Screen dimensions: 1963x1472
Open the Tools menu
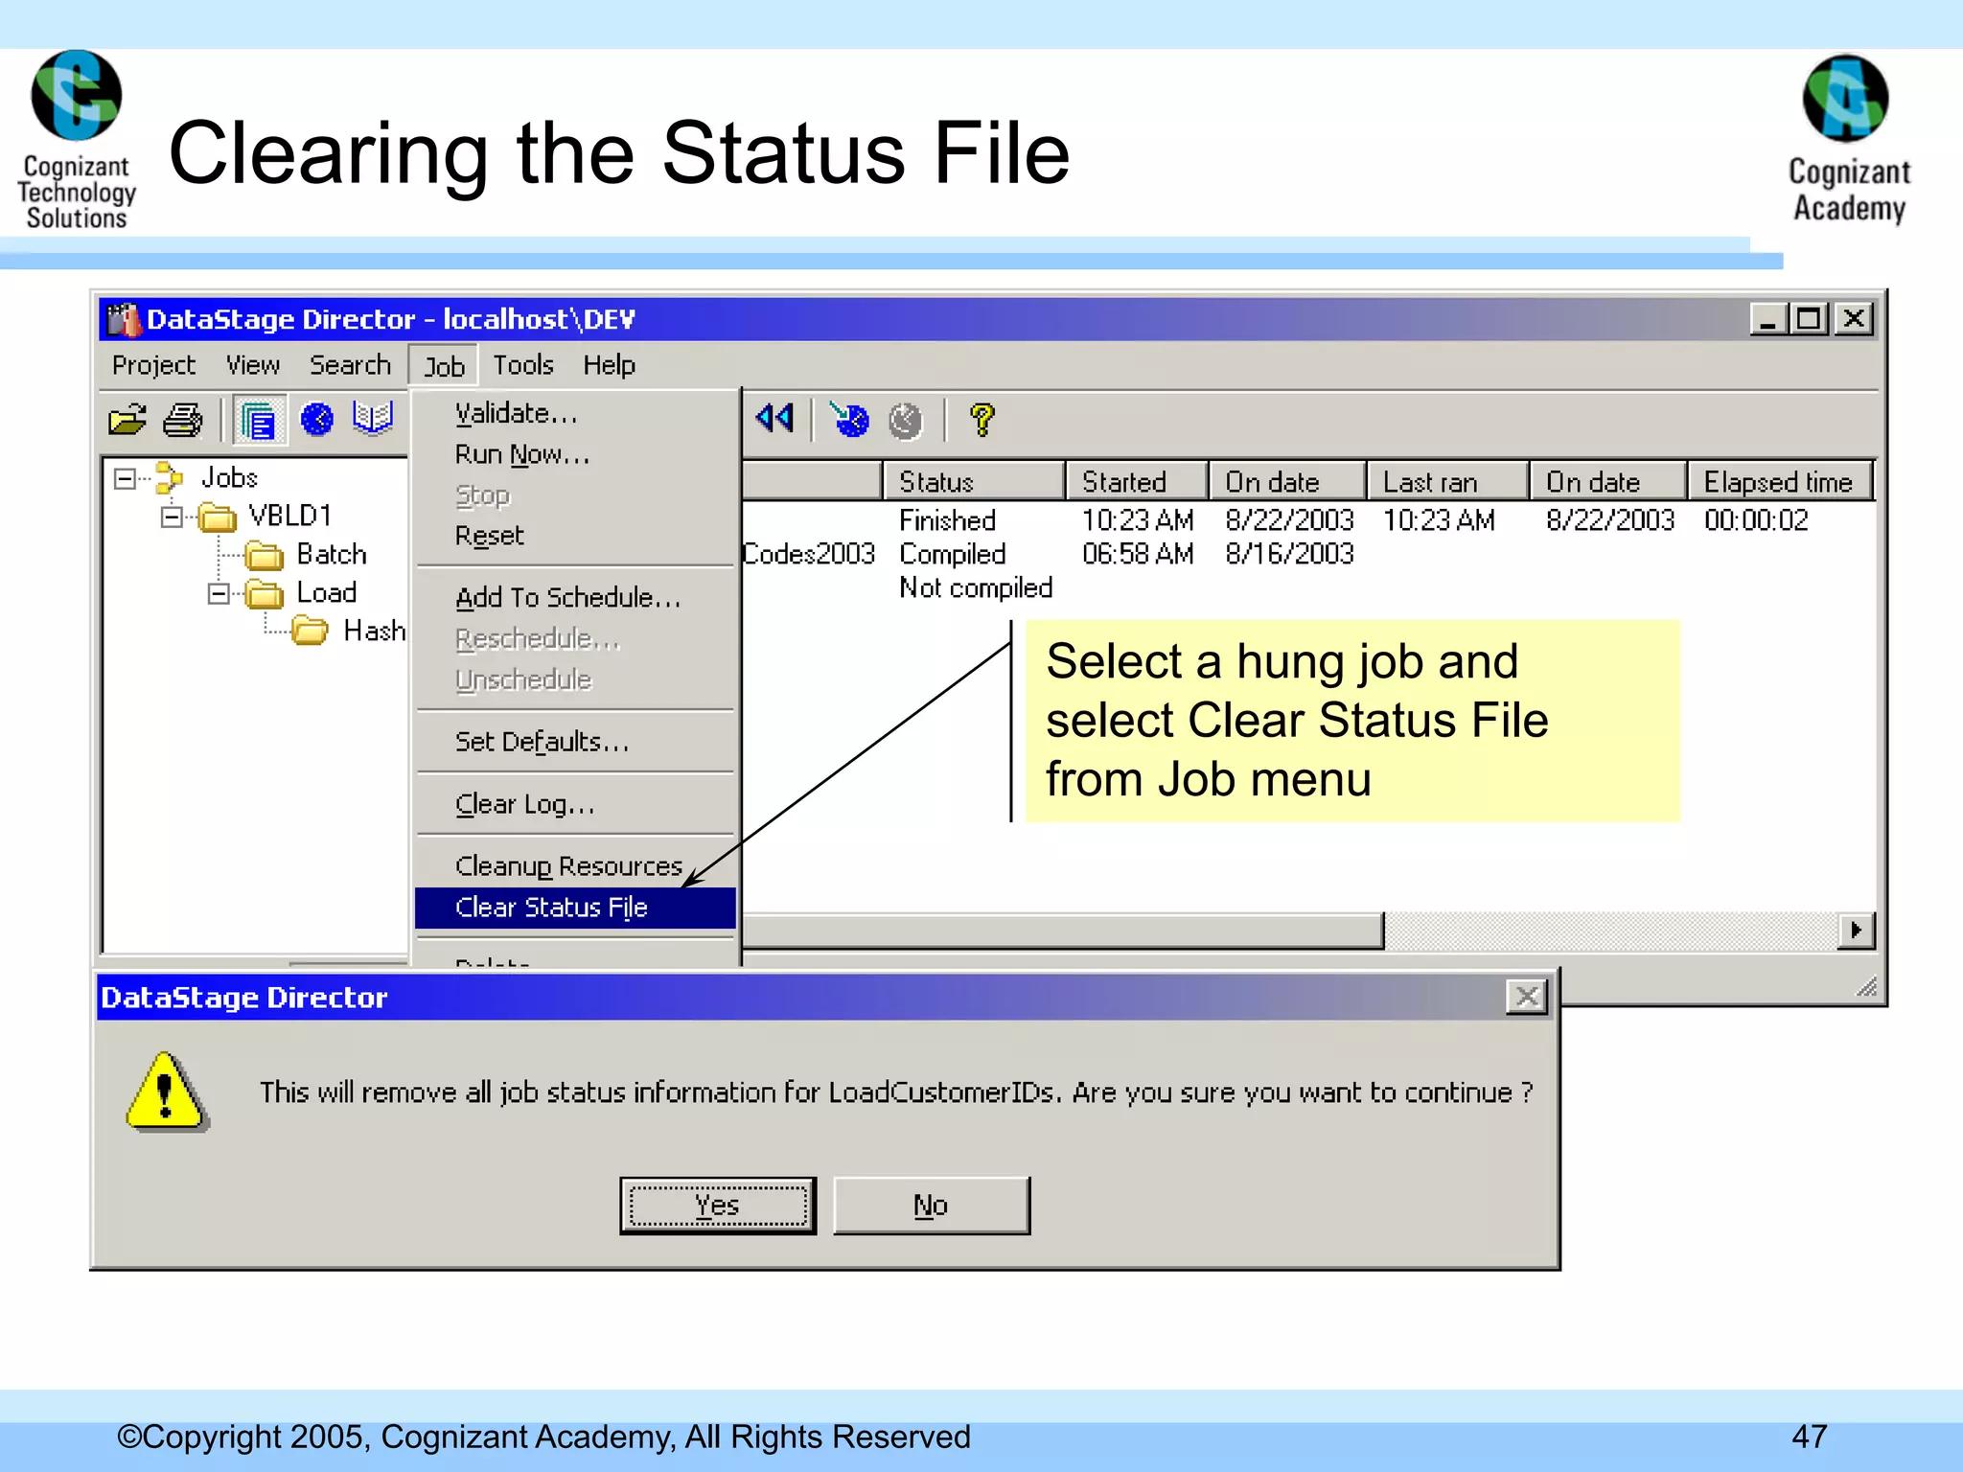(x=523, y=365)
